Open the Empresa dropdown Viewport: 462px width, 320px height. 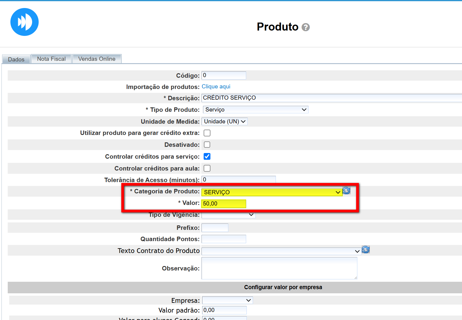point(227,300)
